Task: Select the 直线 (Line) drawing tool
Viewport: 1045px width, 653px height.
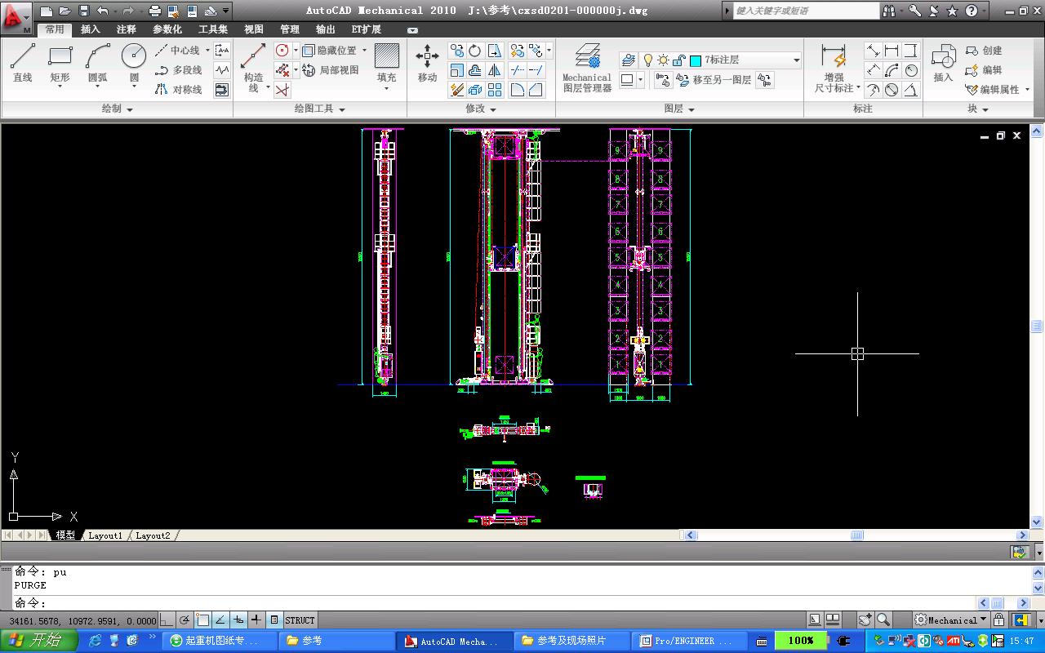Action: tap(22, 63)
